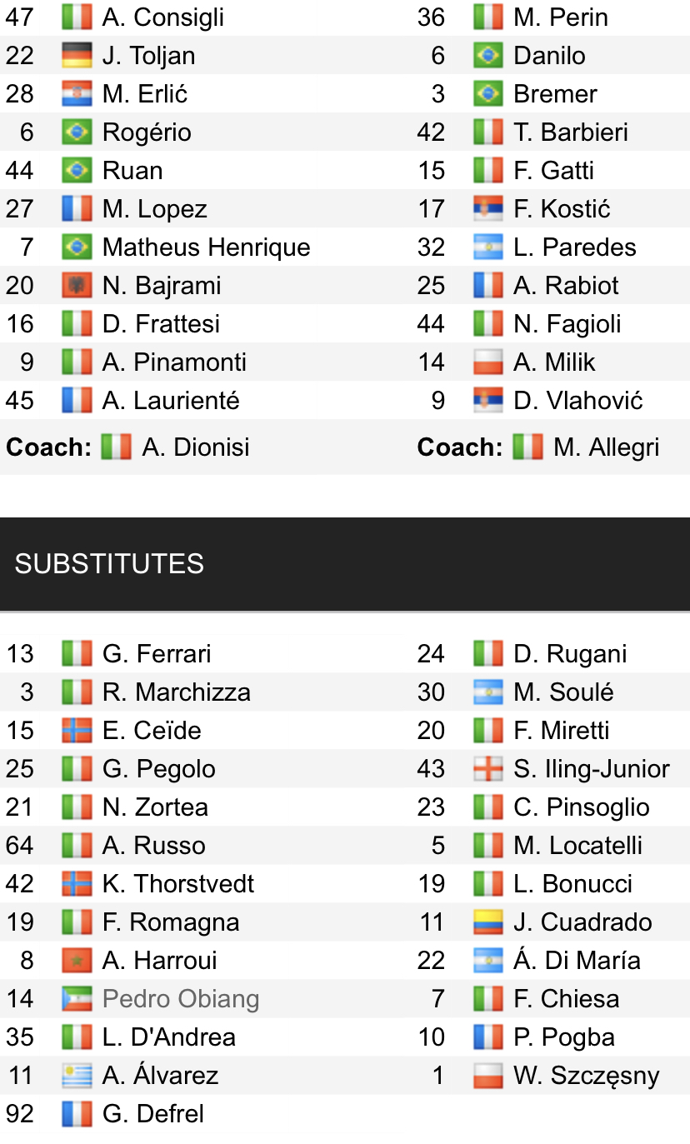The image size is (690, 1144).
Task: Click the Moroccan flag beside A. Harroui
Action: (x=77, y=961)
